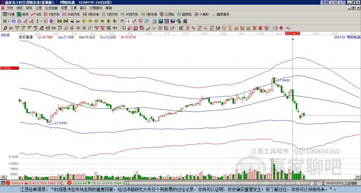Click the 2023-04-21 date marker
361x193 pixels.
click(292, 33)
